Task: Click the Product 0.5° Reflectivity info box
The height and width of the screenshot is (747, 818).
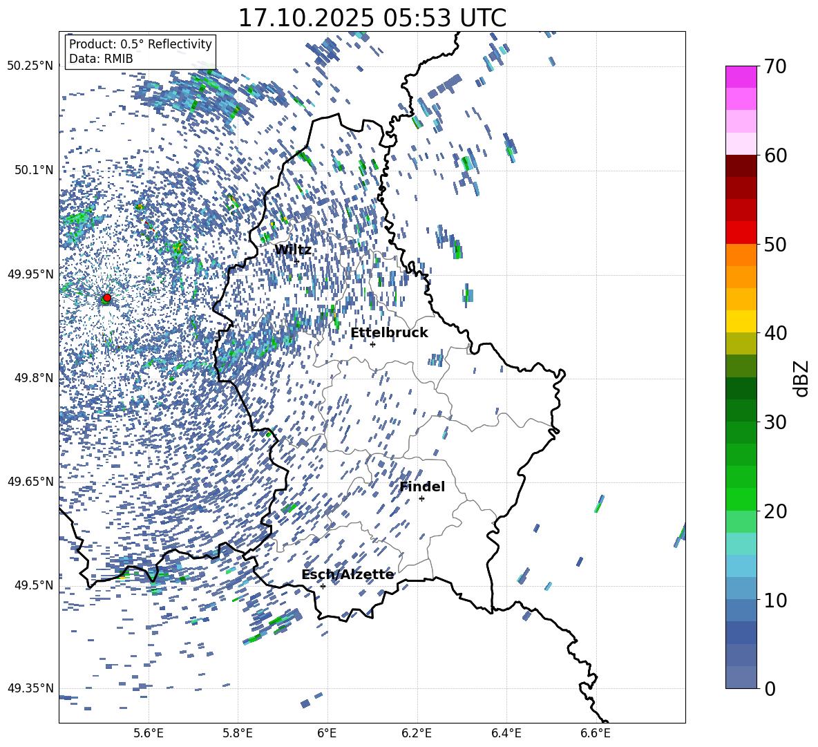Action: tap(140, 52)
